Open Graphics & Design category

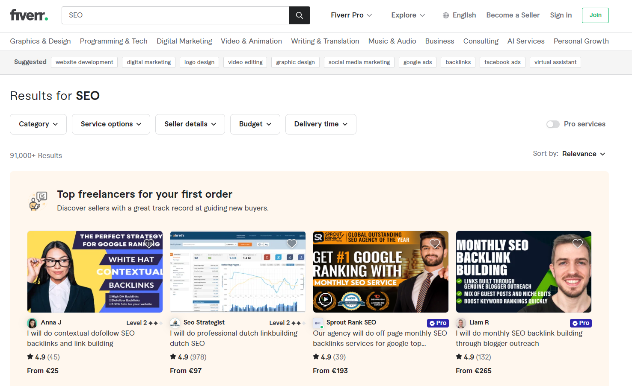coord(40,41)
